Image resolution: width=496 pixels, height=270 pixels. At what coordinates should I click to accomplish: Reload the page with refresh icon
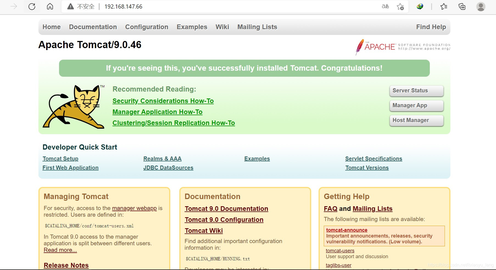(32, 7)
